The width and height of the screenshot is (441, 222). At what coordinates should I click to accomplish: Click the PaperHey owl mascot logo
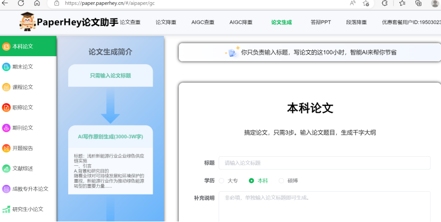(27, 21)
